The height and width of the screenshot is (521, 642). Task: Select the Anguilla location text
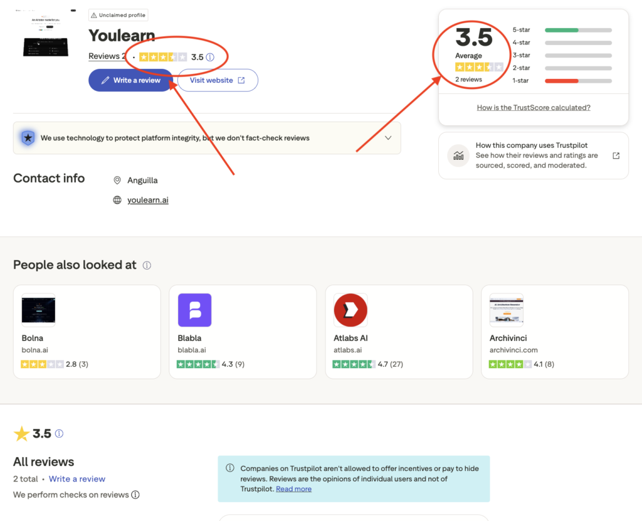[x=142, y=180]
